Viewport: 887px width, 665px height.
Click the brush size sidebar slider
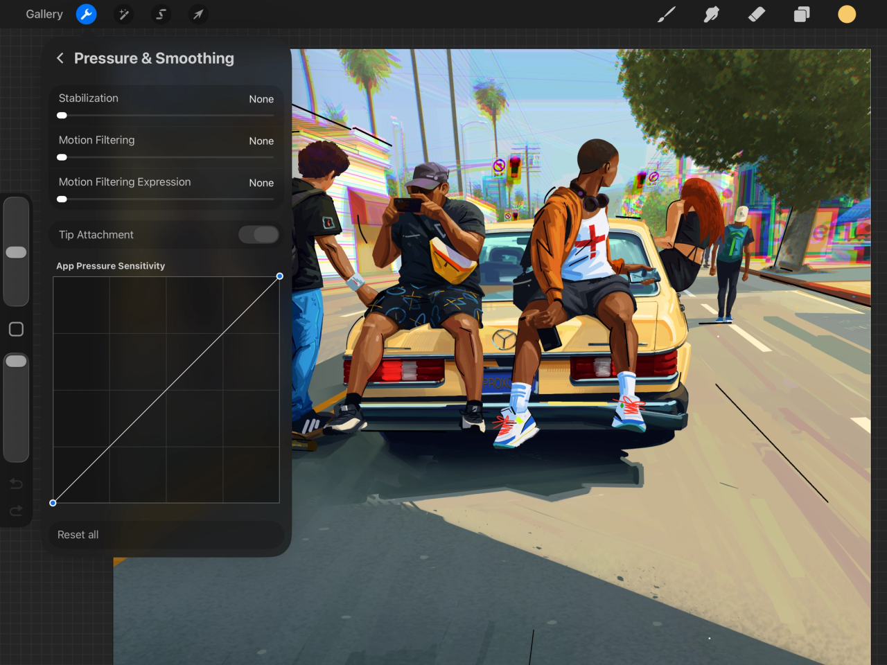coord(16,251)
